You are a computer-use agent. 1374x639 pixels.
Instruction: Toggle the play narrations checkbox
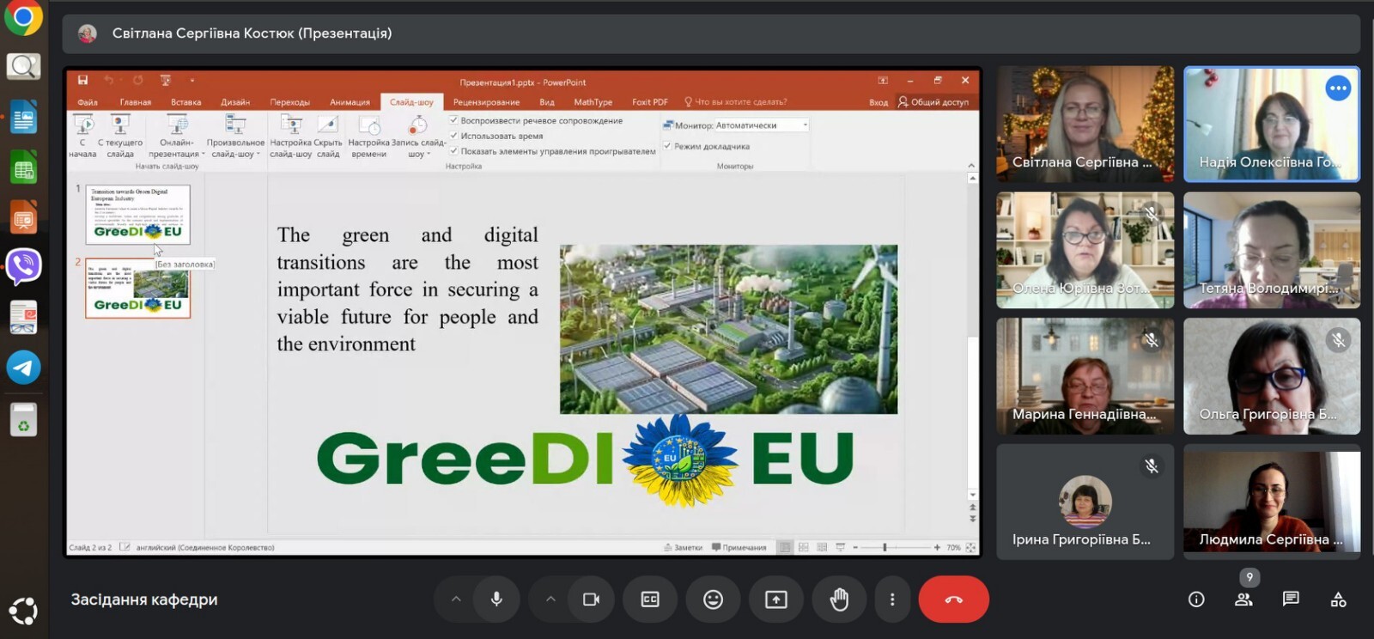click(x=453, y=120)
